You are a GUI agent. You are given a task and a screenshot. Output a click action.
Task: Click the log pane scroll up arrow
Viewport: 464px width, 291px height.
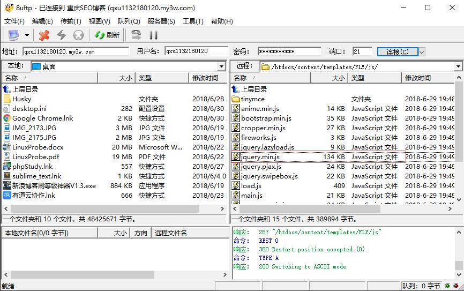point(459,232)
